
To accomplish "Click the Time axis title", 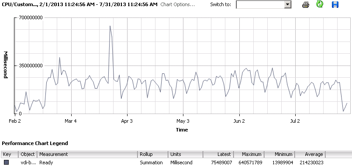I will 182,130.
